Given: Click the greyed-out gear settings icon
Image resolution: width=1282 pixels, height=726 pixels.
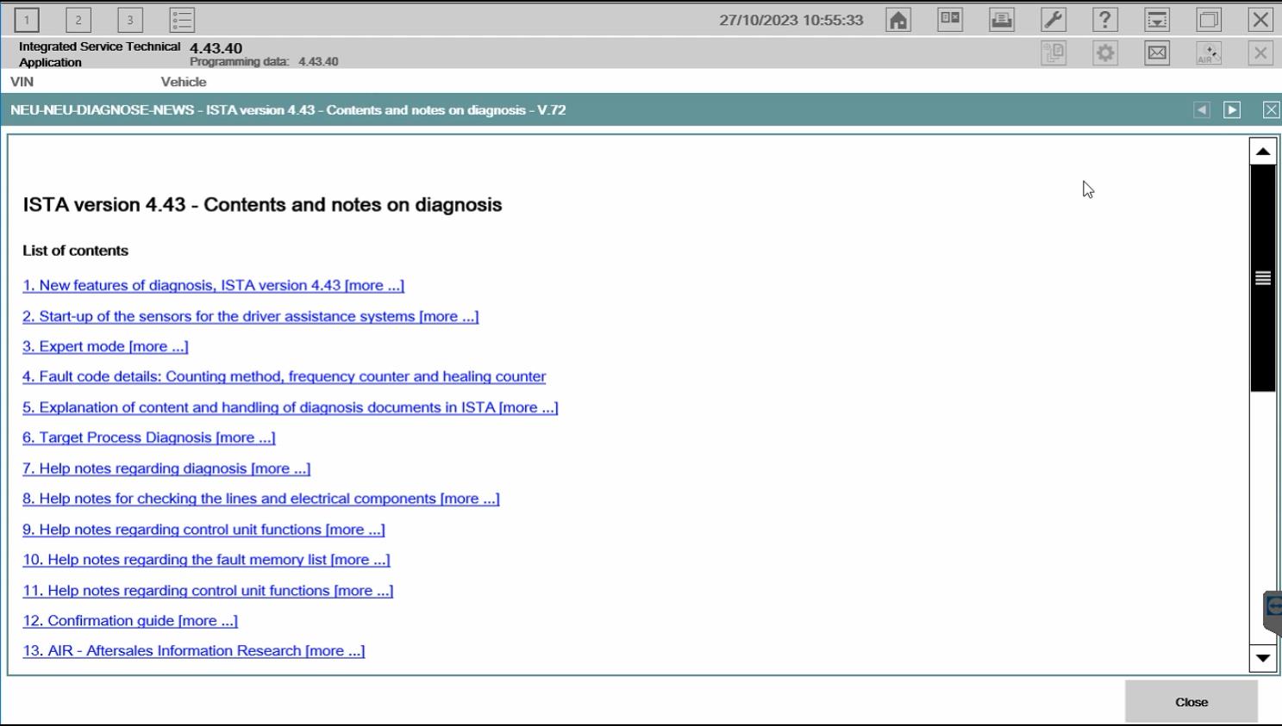Looking at the screenshot, I should pyautogui.click(x=1105, y=53).
